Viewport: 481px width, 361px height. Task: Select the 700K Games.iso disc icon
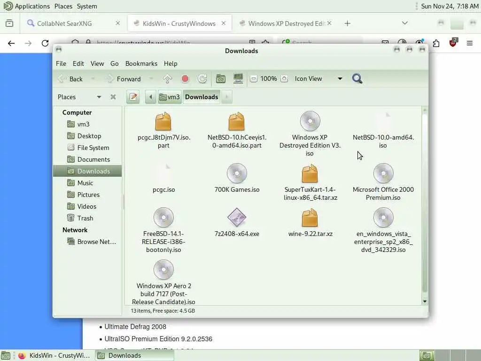click(237, 173)
